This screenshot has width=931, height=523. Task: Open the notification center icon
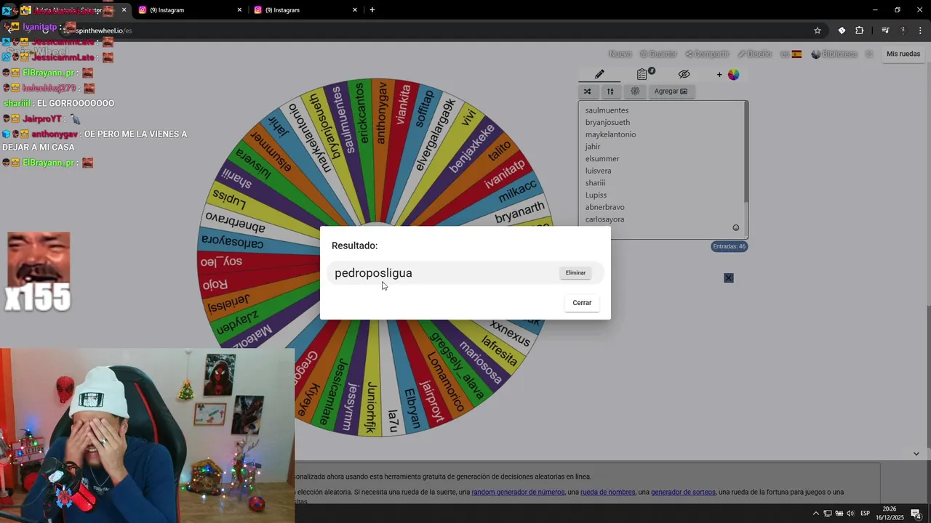tap(916, 514)
